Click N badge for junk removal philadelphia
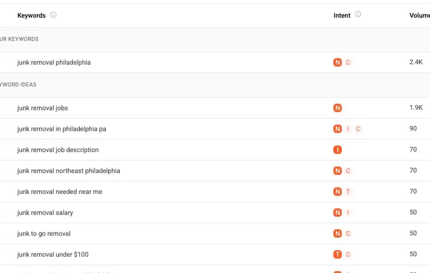430x273 pixels. click(x=338, y=62)
